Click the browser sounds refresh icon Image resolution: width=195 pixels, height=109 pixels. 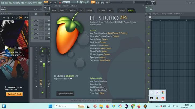[x=17, y=17]
